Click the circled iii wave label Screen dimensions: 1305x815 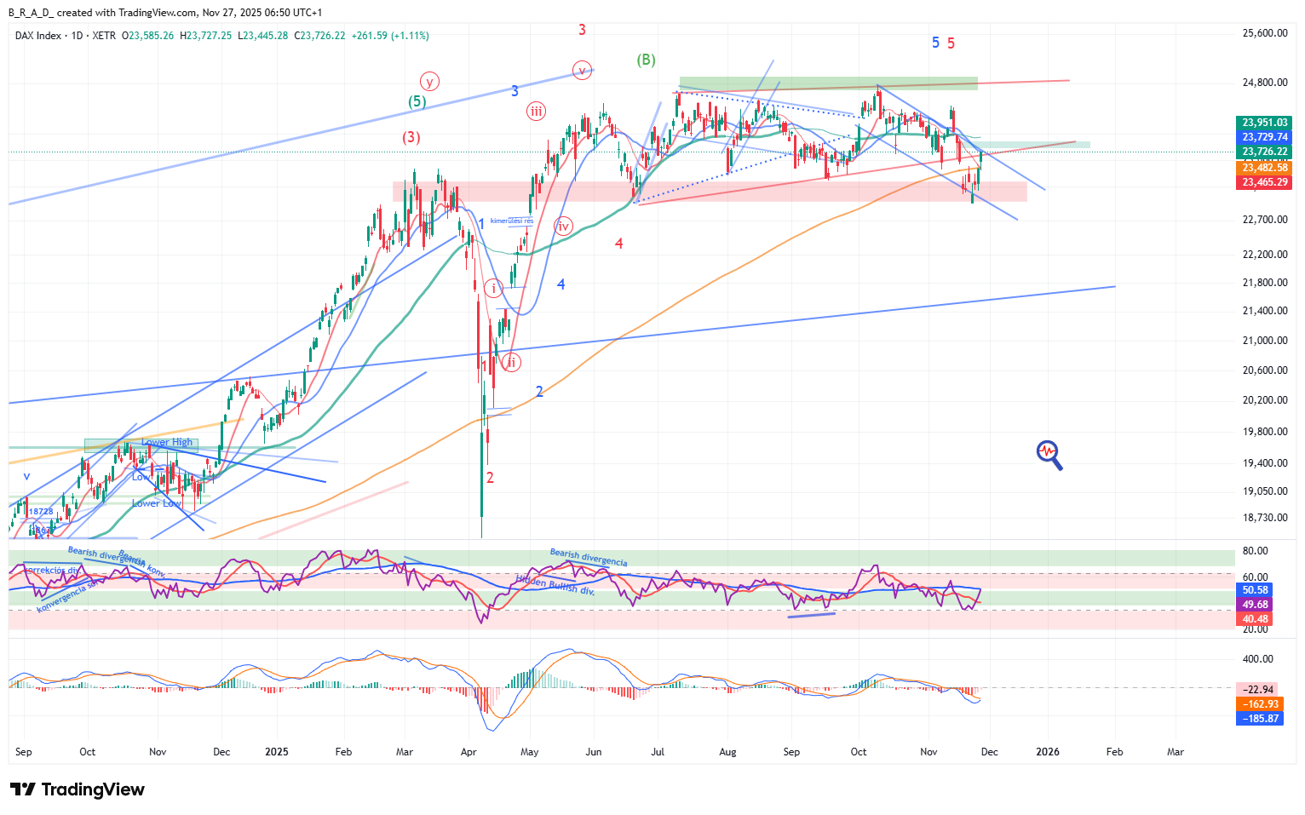point(536,111)
